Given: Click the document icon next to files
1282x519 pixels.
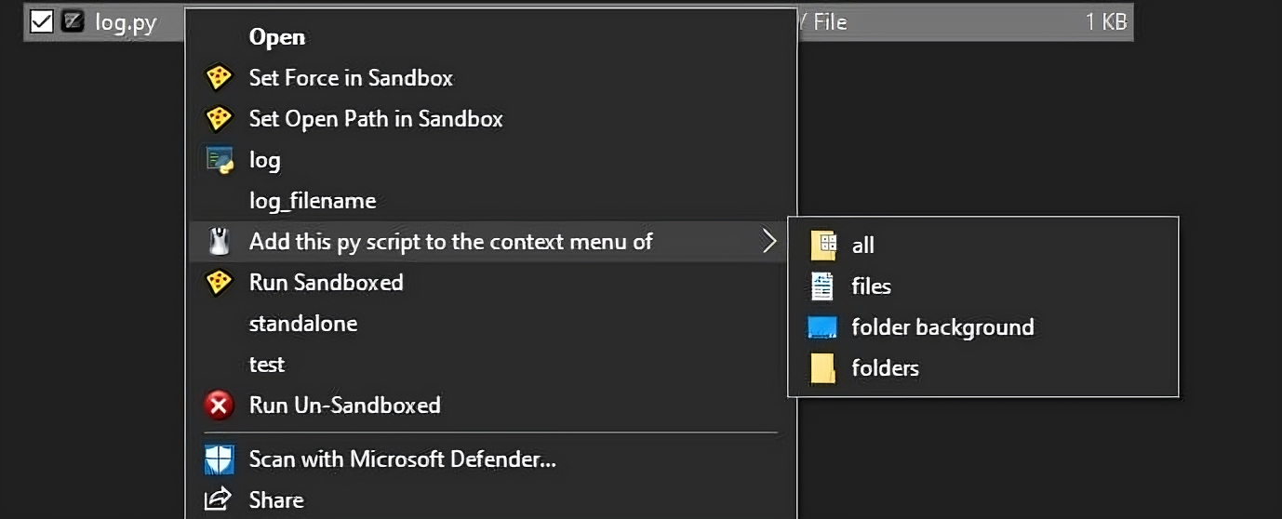Looking at the screenshot, I should pyautogui.click(x=822, y=286).
